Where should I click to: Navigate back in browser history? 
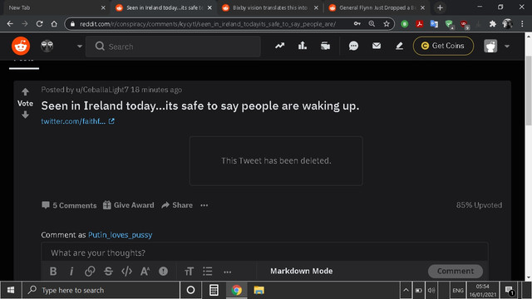(10, 24)
